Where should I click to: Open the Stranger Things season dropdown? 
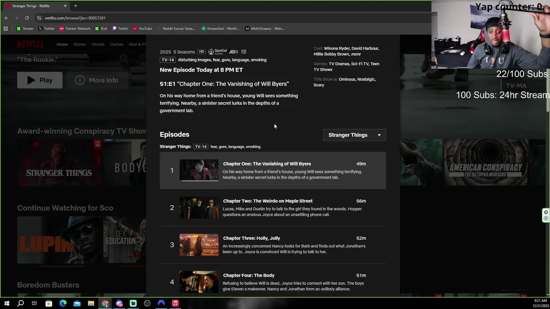(354, 135)
